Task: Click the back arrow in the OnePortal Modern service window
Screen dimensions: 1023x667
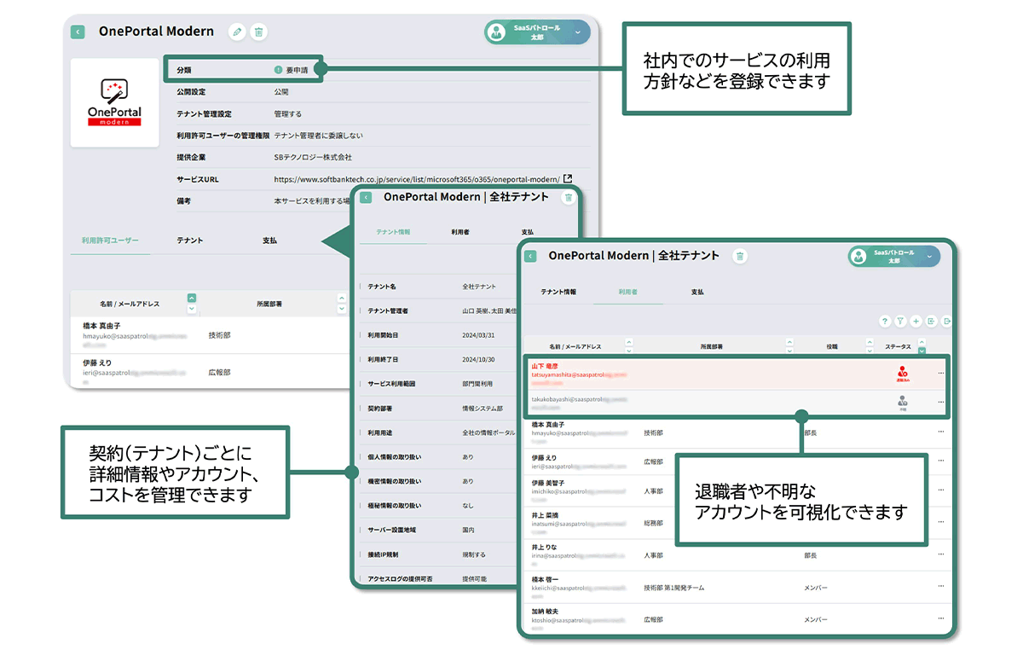Action: [x=78, y=32]
